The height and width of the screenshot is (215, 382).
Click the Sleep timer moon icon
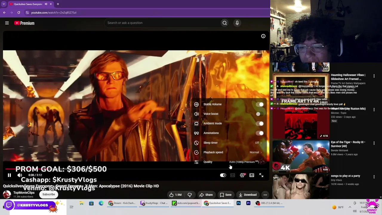pos(196,143)
